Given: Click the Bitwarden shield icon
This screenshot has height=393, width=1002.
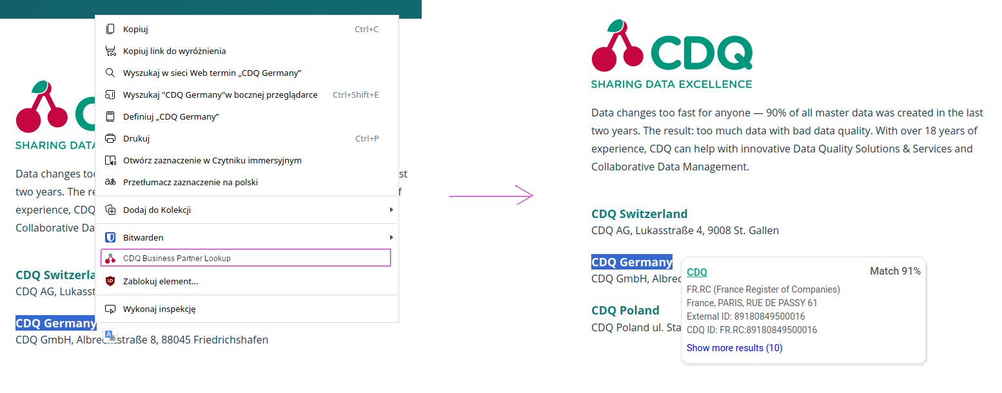Looking at the screenshot, I should click(110, 237).
